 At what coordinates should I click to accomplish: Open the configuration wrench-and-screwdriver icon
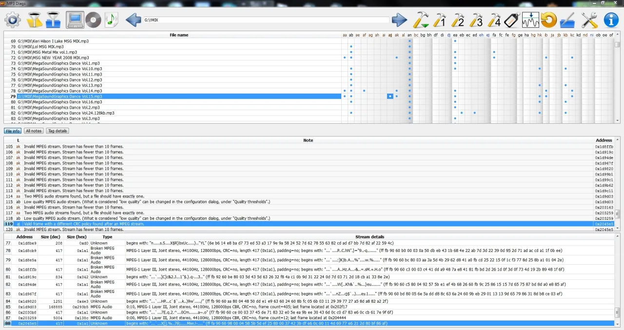point(589,20)
